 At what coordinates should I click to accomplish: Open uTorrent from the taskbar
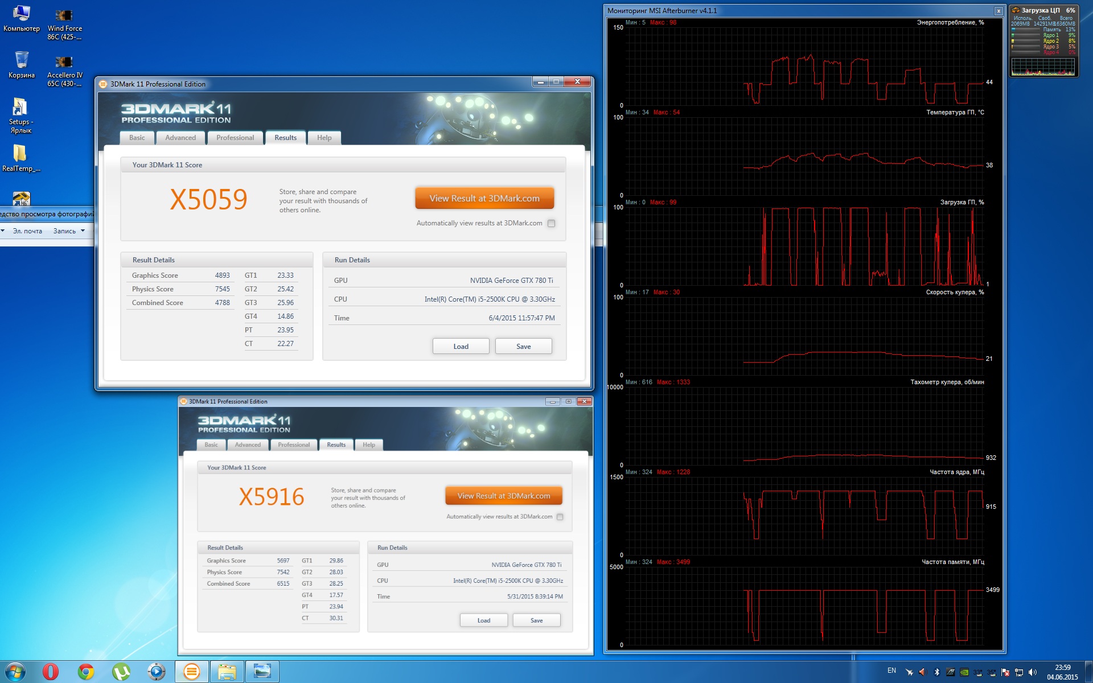[x=121, y=672]
